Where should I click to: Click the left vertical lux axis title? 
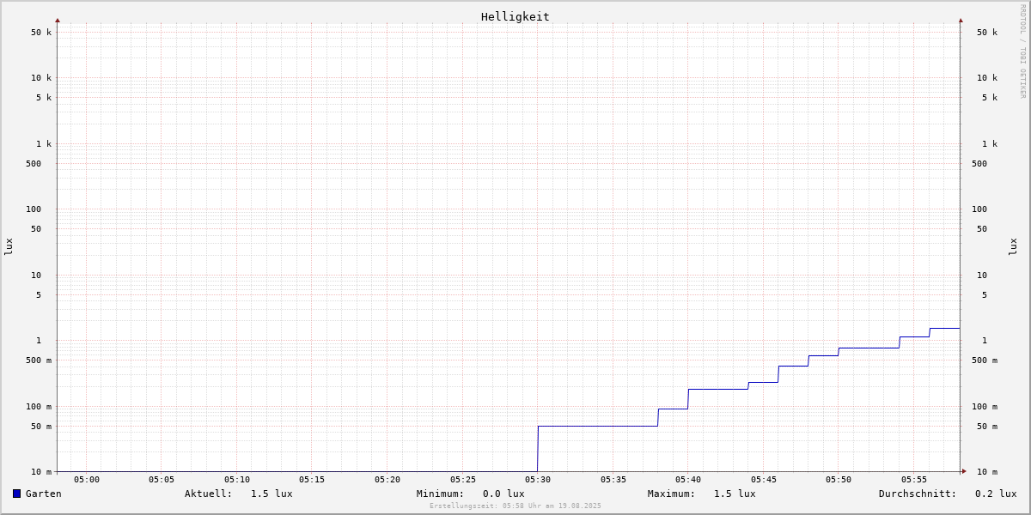click(9, 247)
